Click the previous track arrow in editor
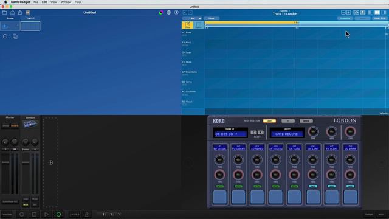 (x=185, y=12)
